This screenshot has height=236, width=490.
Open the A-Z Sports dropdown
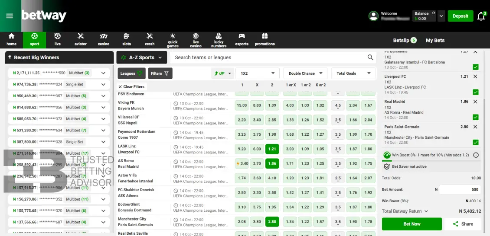(141, 57)
